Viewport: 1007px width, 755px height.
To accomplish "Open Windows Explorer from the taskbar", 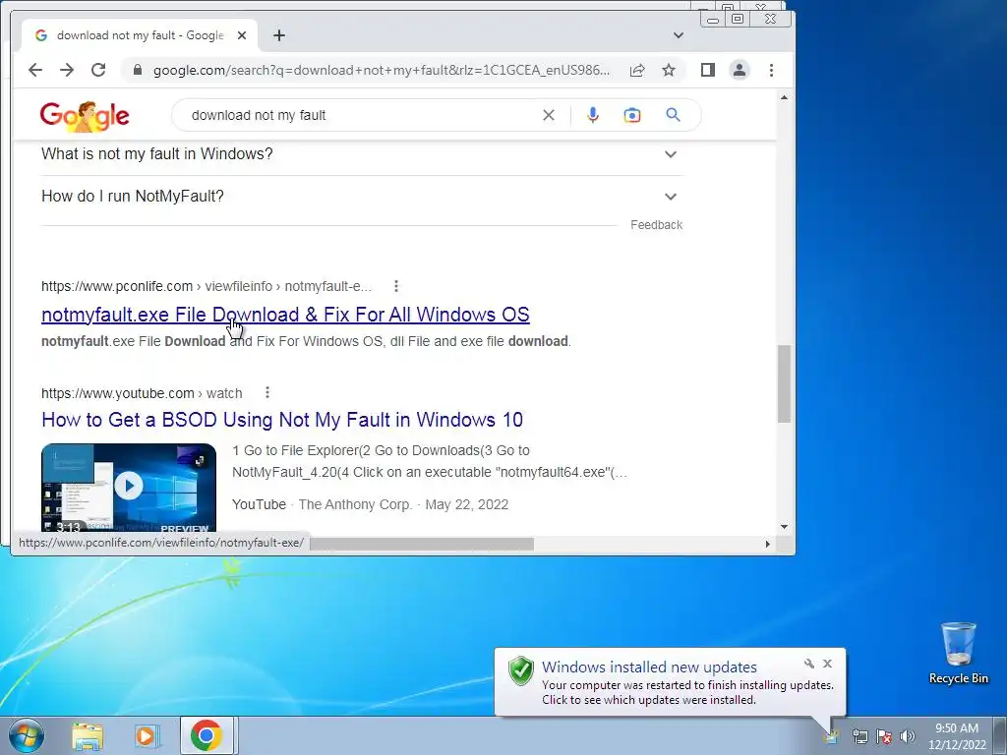I will tap(87, 735).
